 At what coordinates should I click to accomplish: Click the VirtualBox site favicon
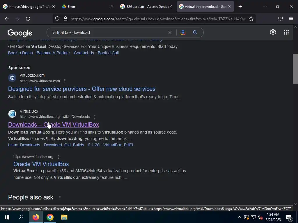pyautogui.click(x=12, y=114)
